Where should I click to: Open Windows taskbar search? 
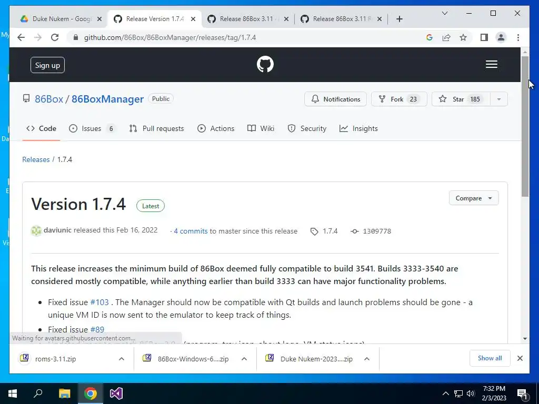click(x=38, y=393)
